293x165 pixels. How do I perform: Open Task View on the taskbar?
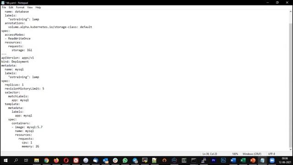(26, 160)
